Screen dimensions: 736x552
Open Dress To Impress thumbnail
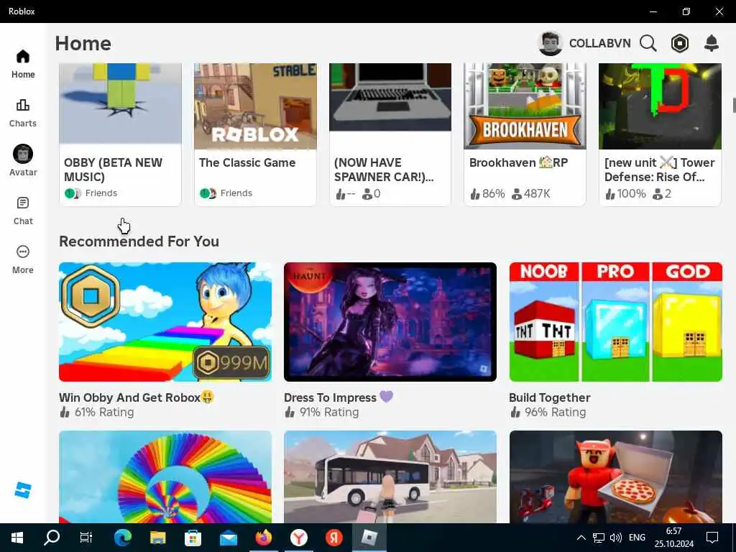pyautogui.click(x=390, y=322)
